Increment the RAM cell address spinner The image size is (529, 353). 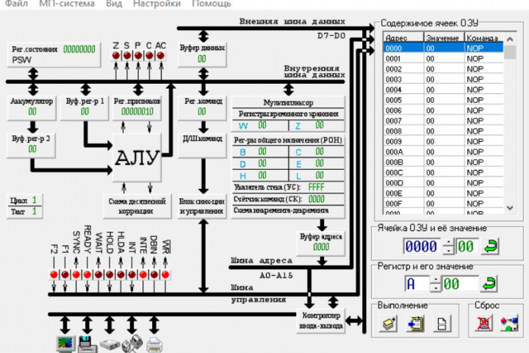448,243
